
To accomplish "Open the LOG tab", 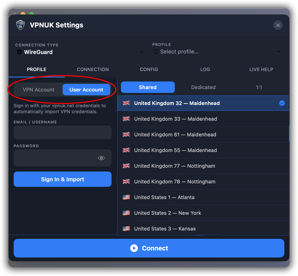I will [x=205, y=69].
